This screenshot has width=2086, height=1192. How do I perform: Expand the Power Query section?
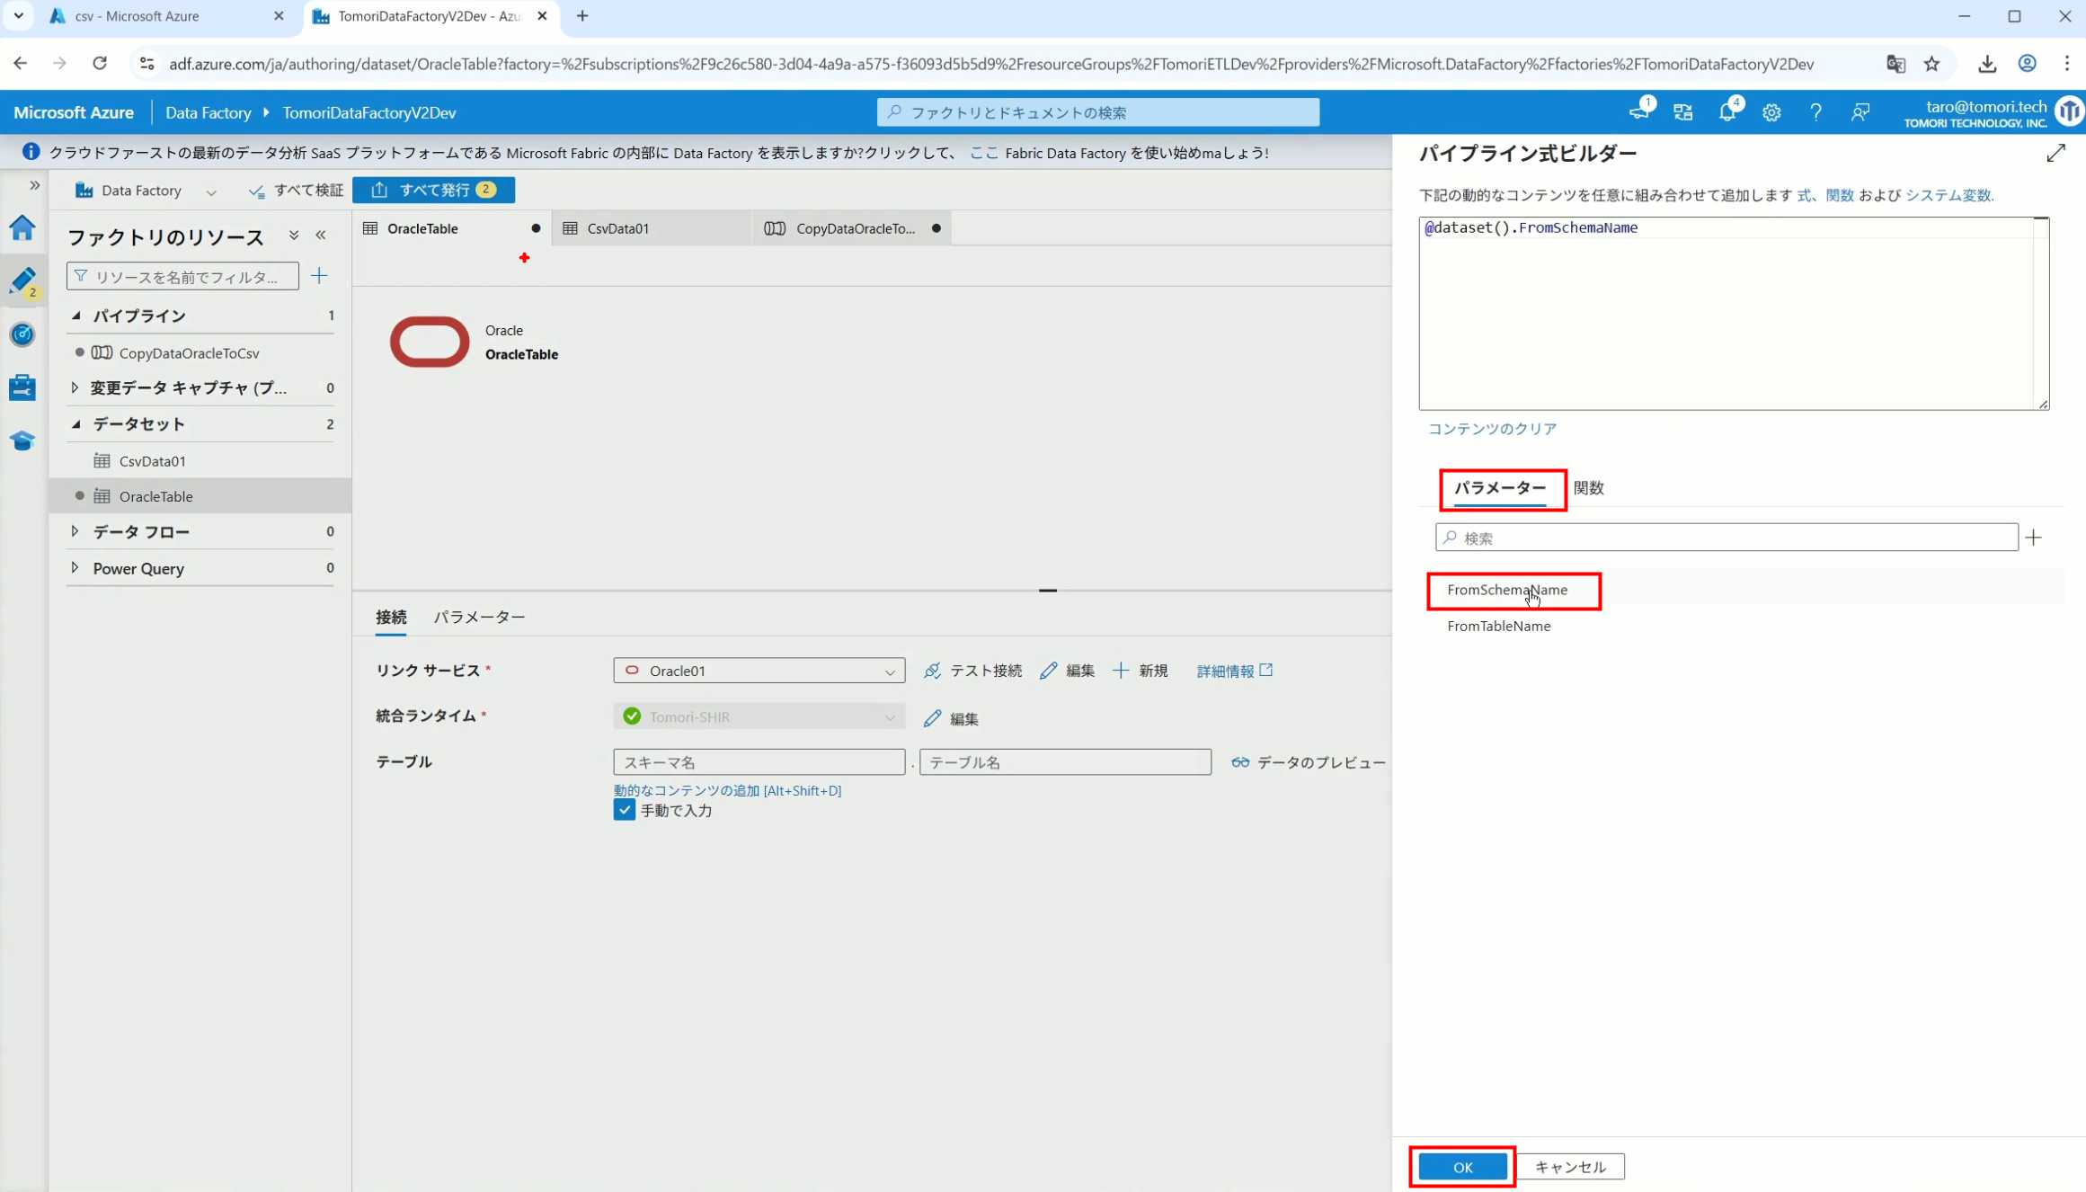click(75, 568)
